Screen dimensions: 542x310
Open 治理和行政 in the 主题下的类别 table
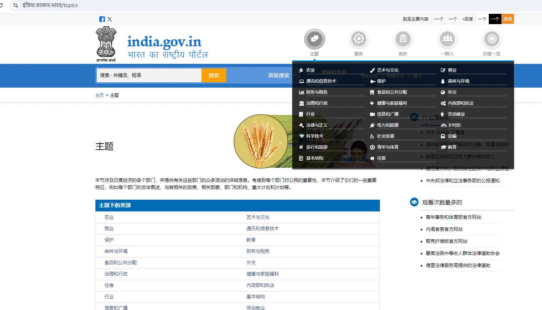point(116,274)
